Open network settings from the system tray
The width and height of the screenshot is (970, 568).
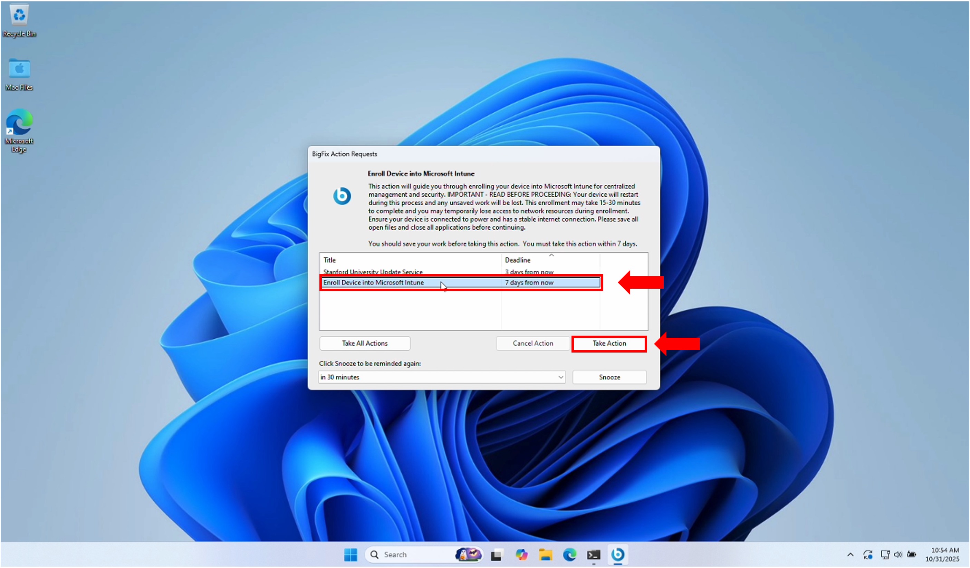point(885,555)
